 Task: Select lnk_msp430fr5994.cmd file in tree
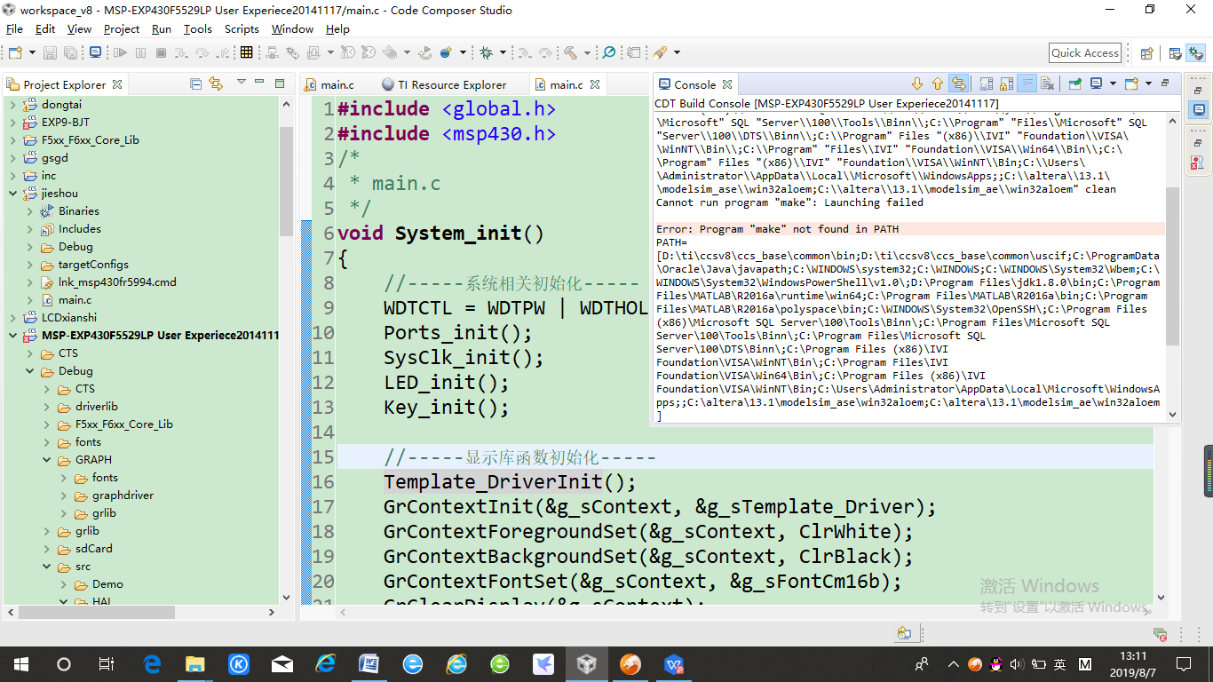pyautogui.click(x=117, y=282)
